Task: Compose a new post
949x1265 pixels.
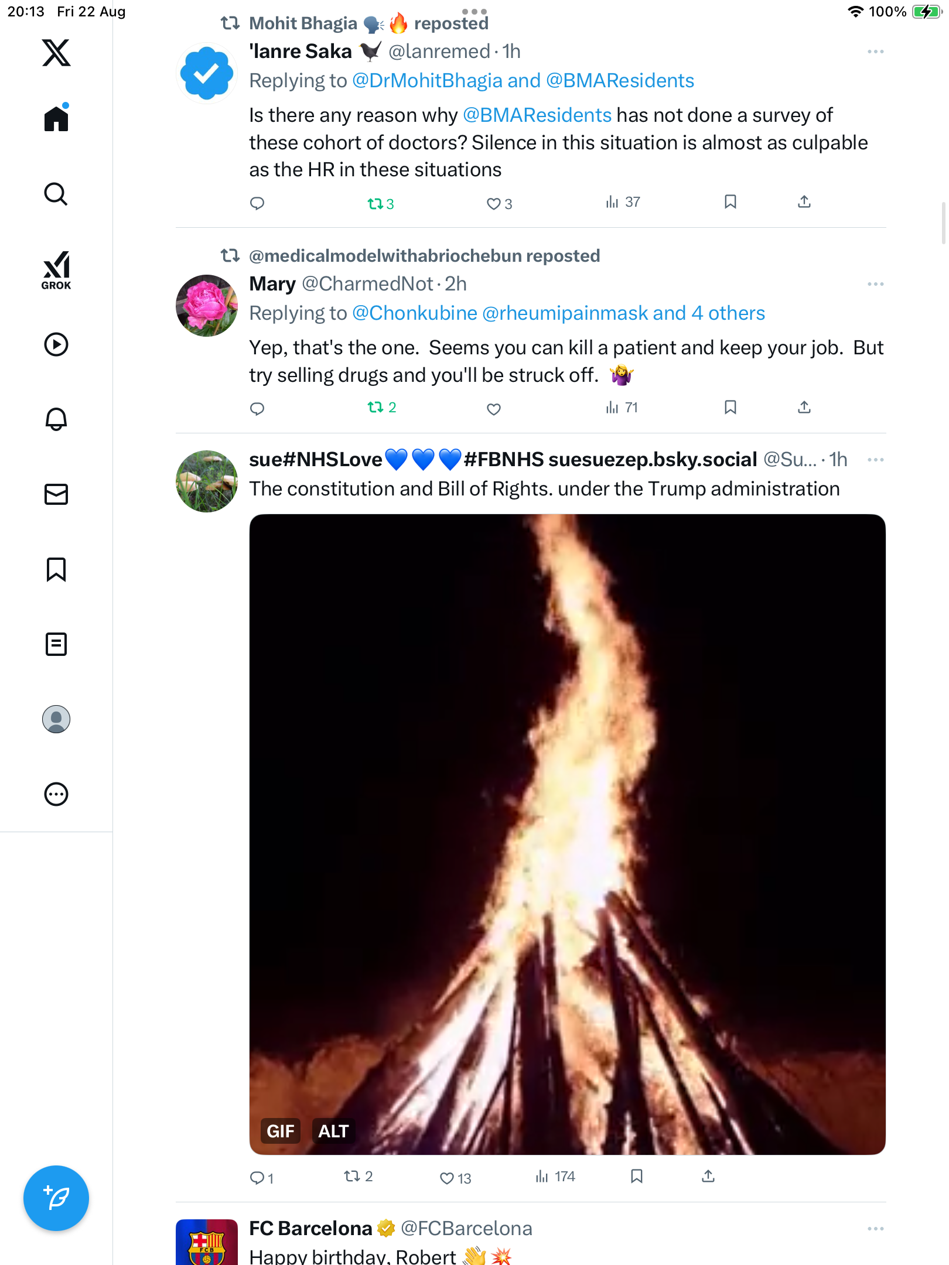Action: (x=56, y=1198)
